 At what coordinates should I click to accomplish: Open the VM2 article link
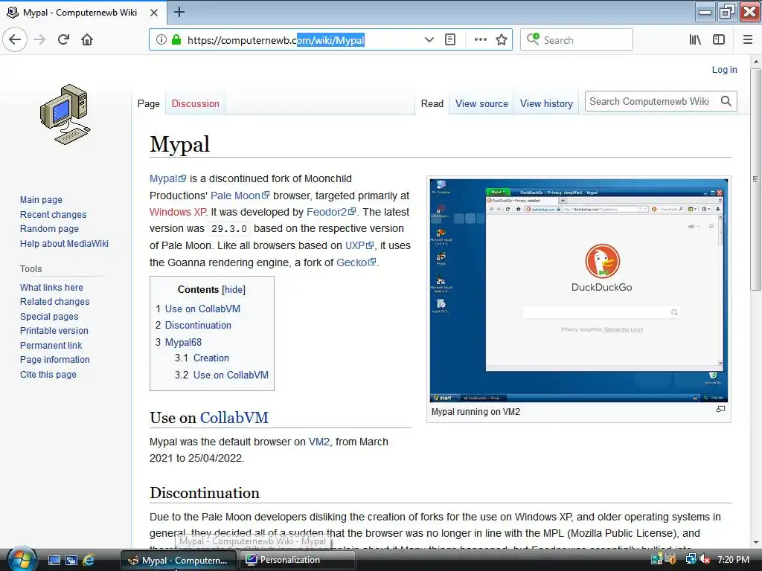pos(318,442)
